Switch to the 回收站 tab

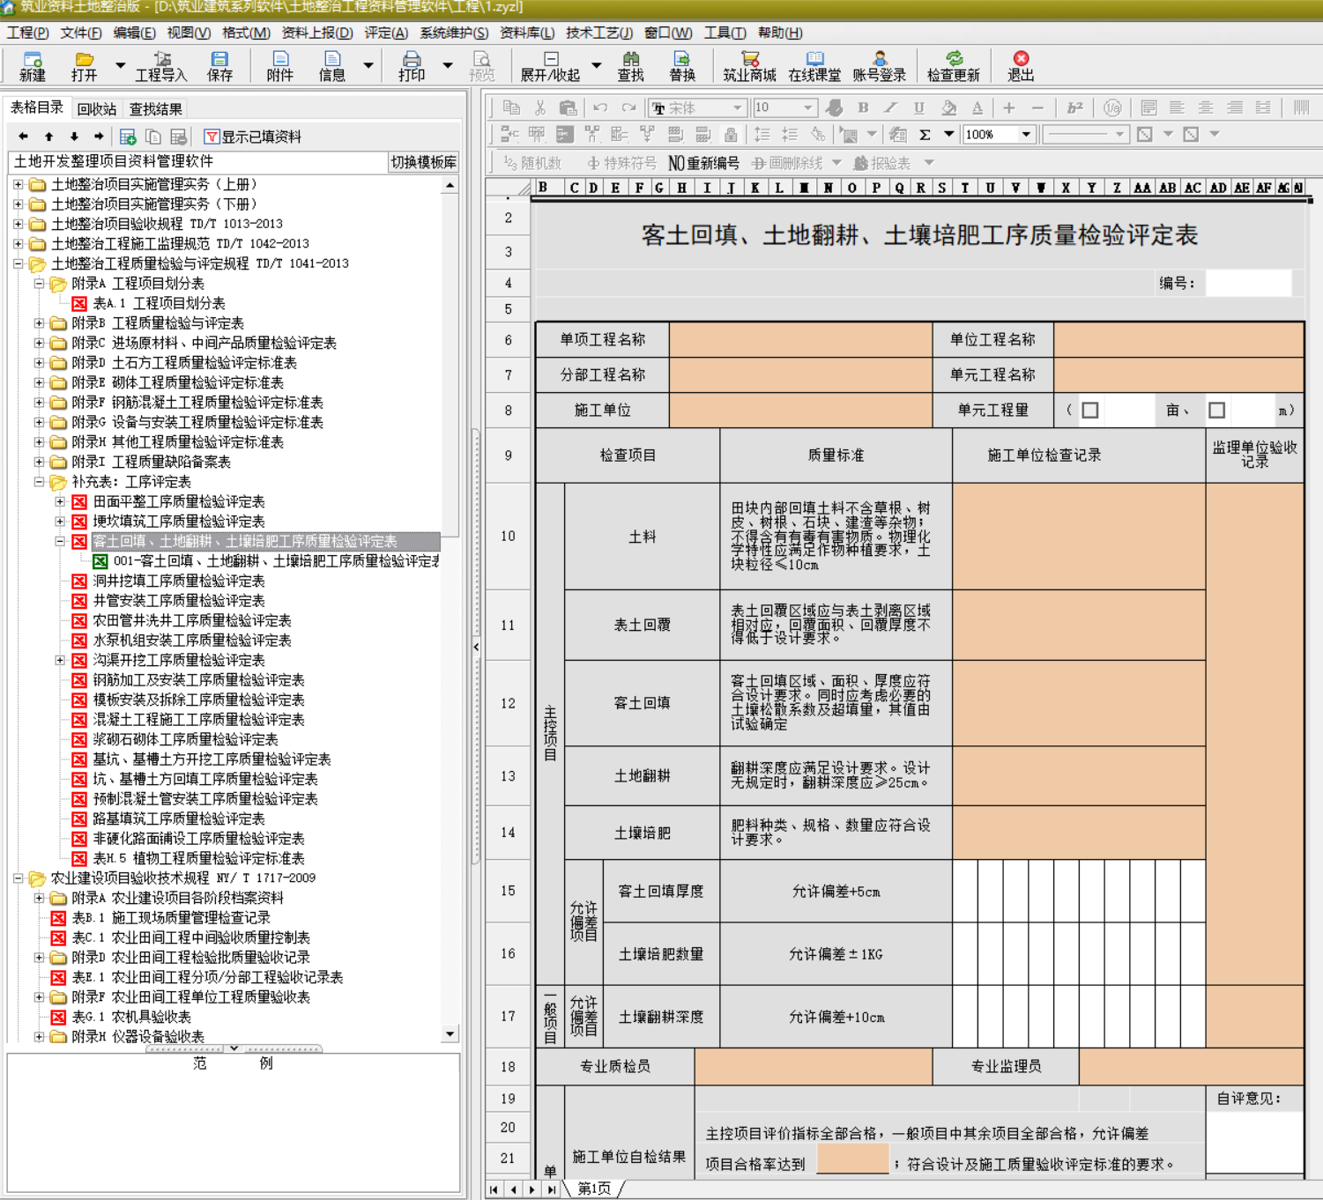tap(96, 109)
